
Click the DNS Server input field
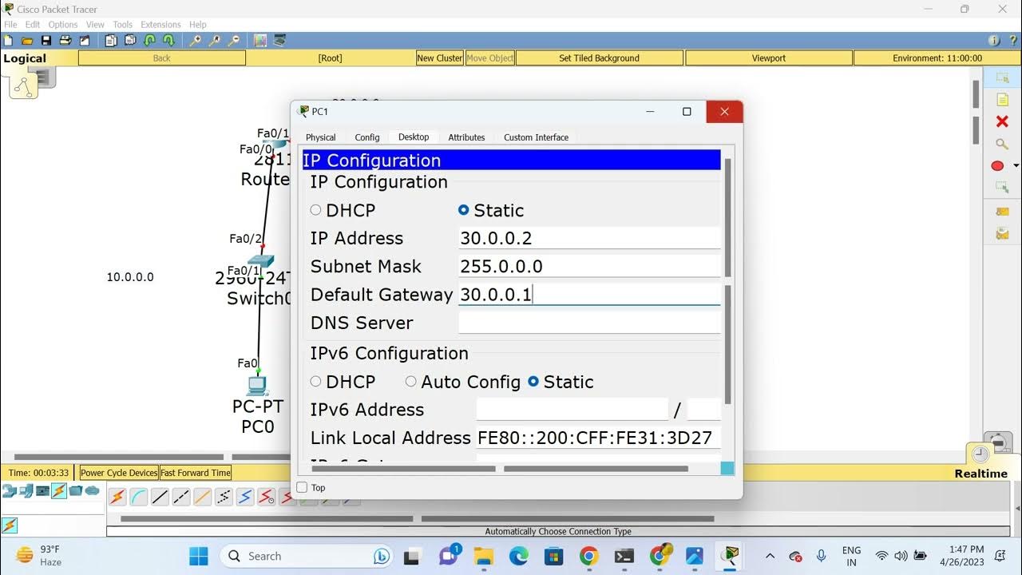pos(589,323)
